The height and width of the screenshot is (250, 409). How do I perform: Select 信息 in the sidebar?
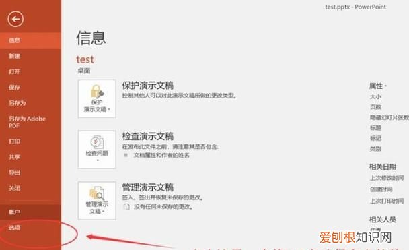coord(30,40)
